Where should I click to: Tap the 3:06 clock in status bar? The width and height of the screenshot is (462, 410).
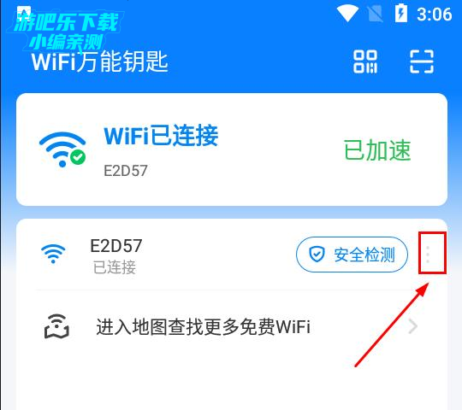(x=435, y=14)
